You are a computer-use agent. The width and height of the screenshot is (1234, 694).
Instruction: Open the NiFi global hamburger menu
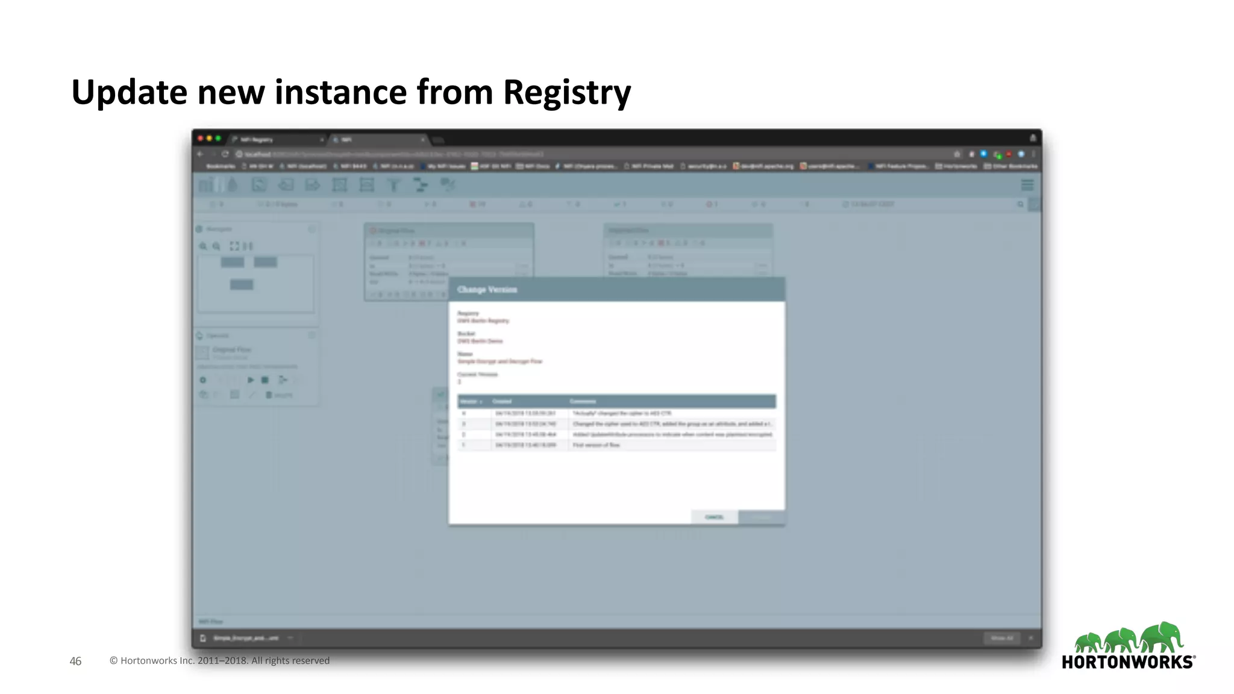(x=1027, y=185)
